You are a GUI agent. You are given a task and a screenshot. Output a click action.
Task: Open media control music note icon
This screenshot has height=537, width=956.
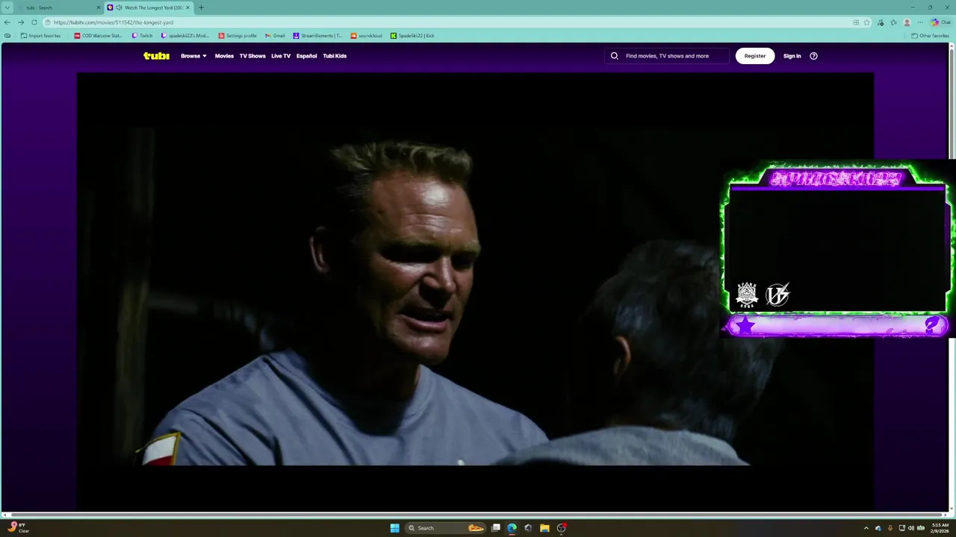tap(881, 22)
